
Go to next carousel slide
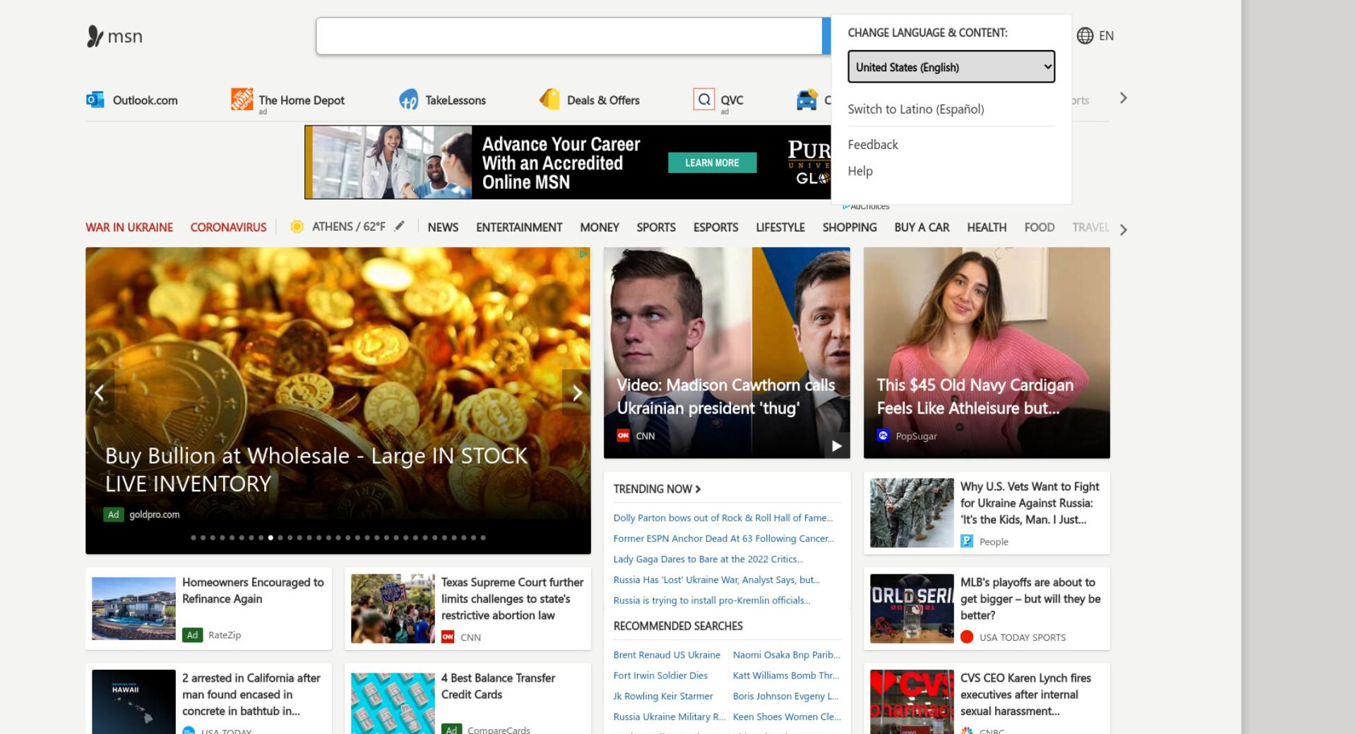coord(576,392)
